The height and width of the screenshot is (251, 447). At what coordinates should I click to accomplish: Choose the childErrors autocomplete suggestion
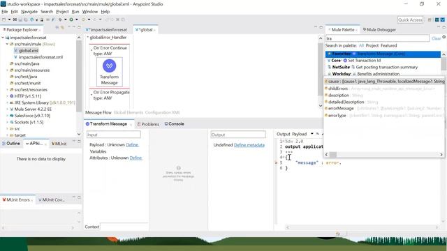tap(383, 89)
